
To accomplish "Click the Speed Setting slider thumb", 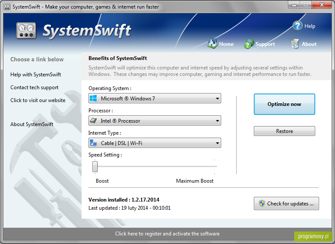I will (x=95, y=166).
